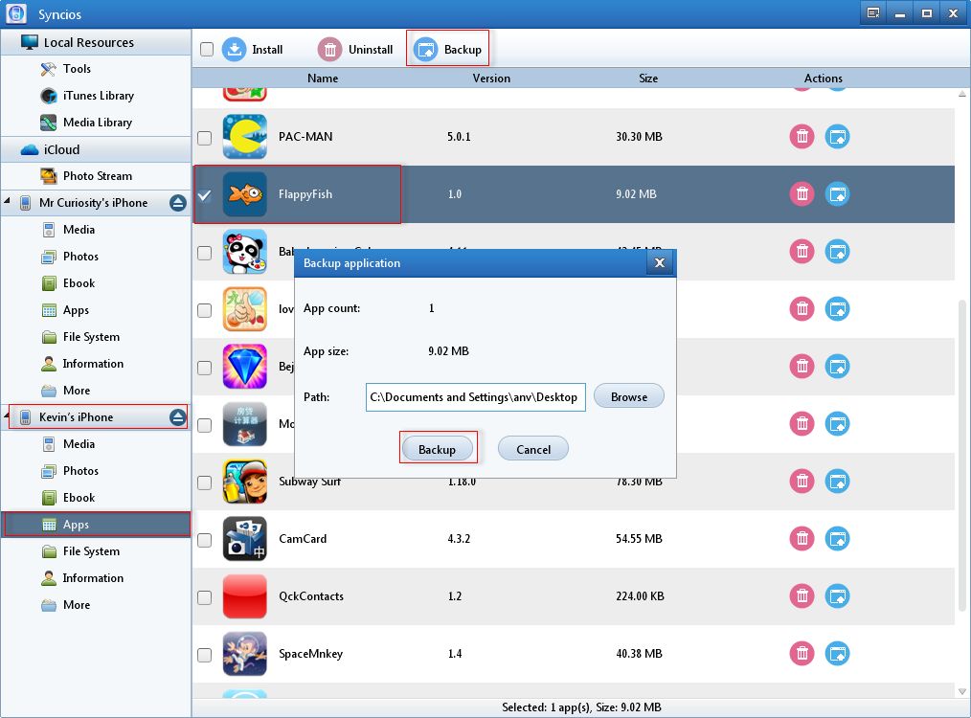Check the CamCard checkbox
Viewport: 971px width, 718px height.
pyautogui.click(x=204, y=540)
